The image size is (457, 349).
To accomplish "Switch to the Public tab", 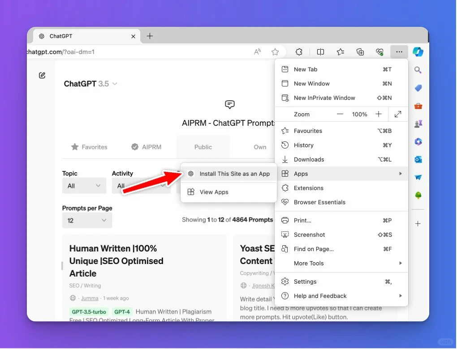I will pyautogui.click(x=203, y=147).
